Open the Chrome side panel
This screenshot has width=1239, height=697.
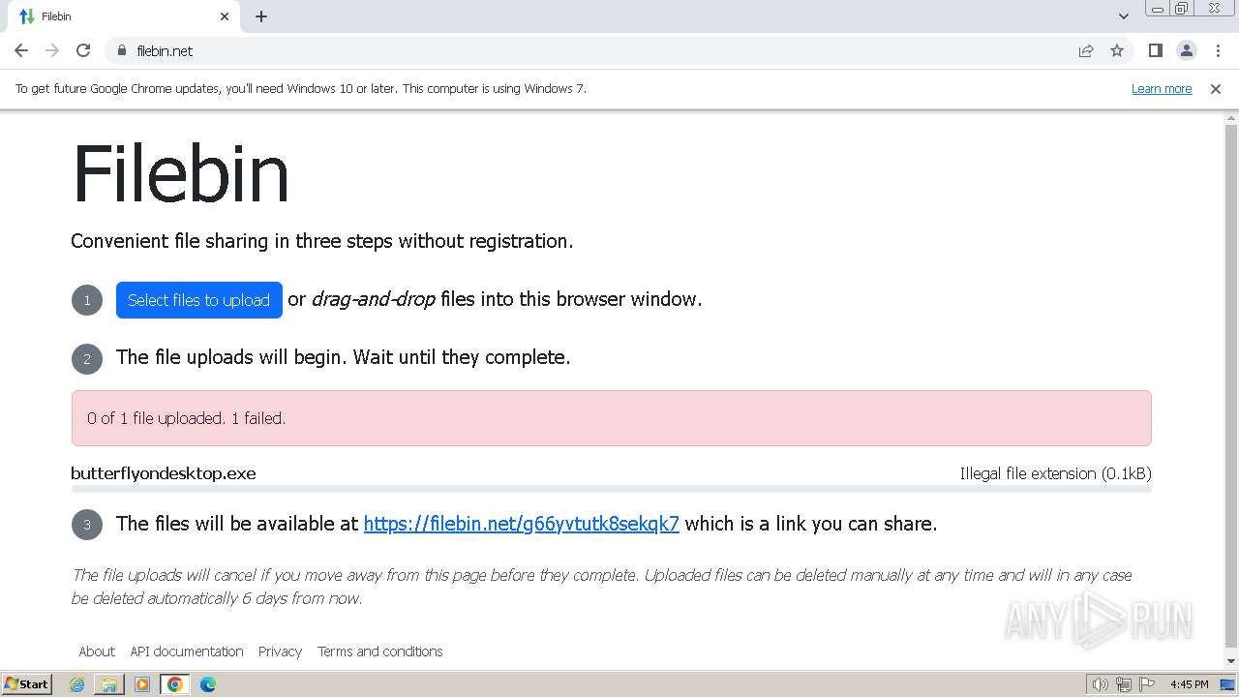pyautogui.click(x=1155, y=50)
